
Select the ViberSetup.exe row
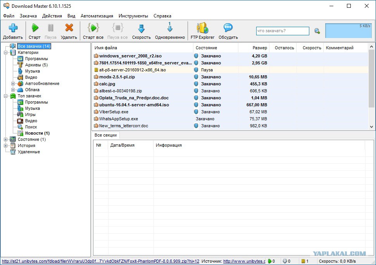coord(230,112)
